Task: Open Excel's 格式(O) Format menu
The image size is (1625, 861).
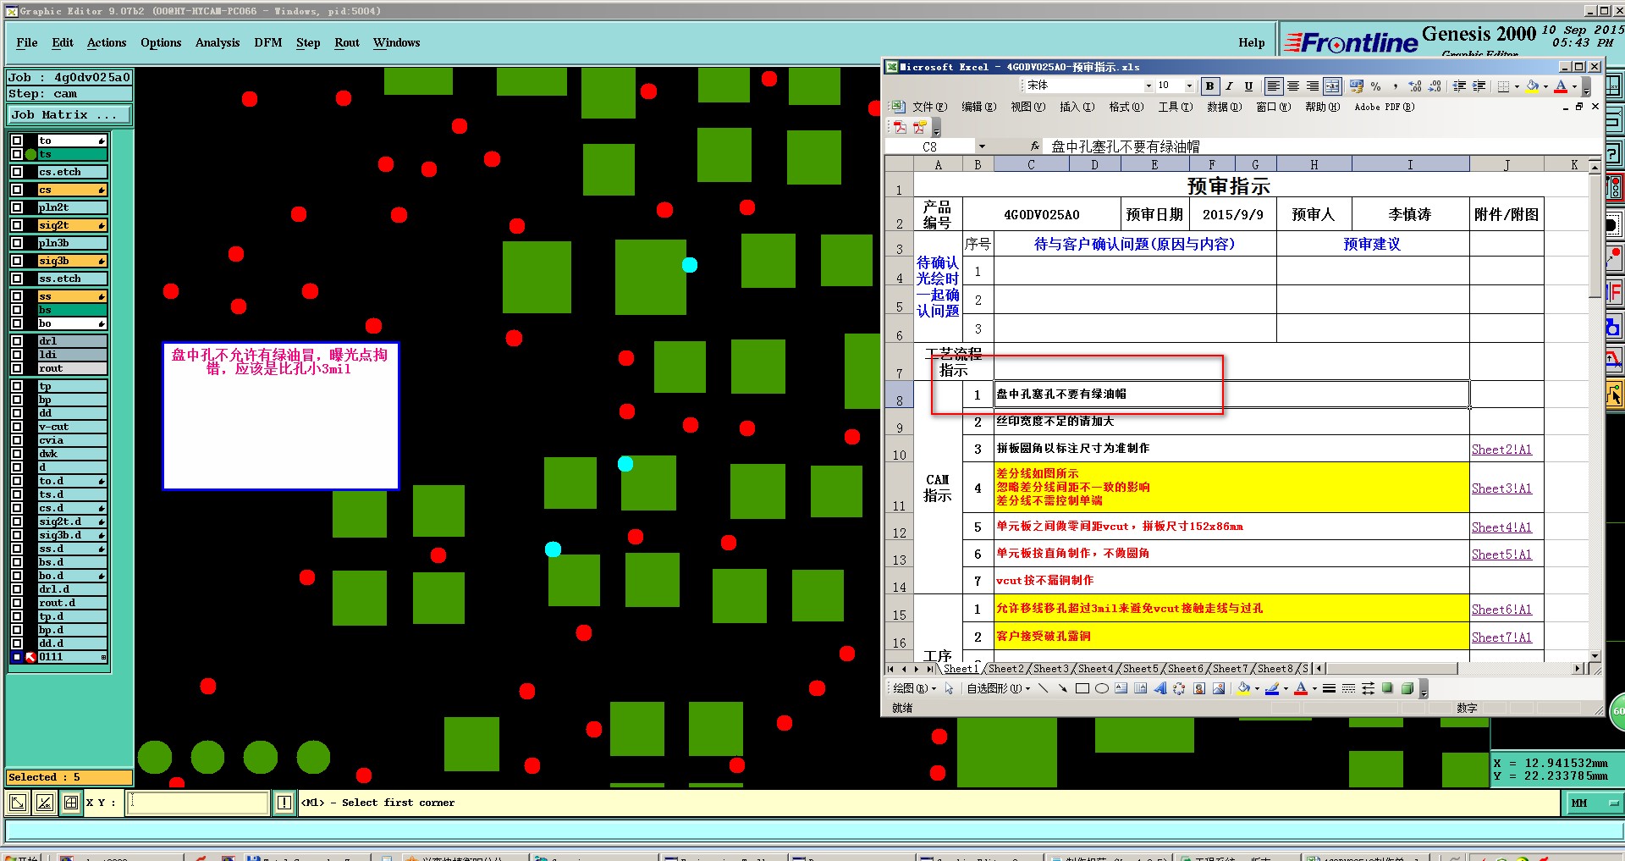Action: [1126, 107]
